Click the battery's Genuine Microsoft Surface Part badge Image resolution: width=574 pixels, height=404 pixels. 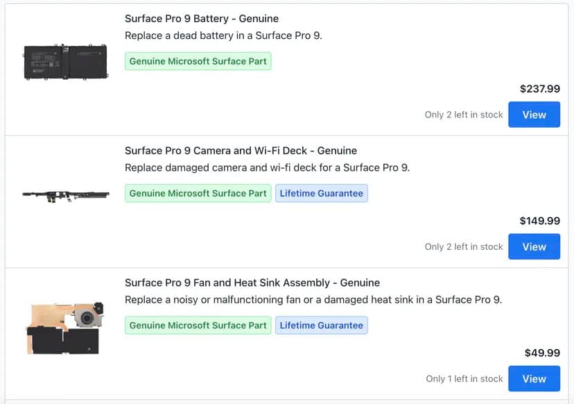(x=198, y=61)
